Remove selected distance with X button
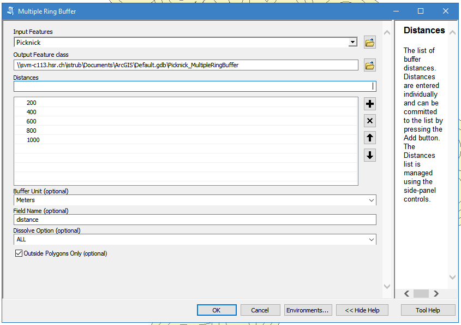The height and width of the screenshot is (325, 461). pos(370,121)
